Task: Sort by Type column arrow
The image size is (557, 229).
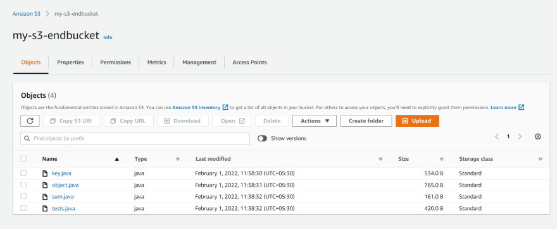Action: (x=178, y=159)
